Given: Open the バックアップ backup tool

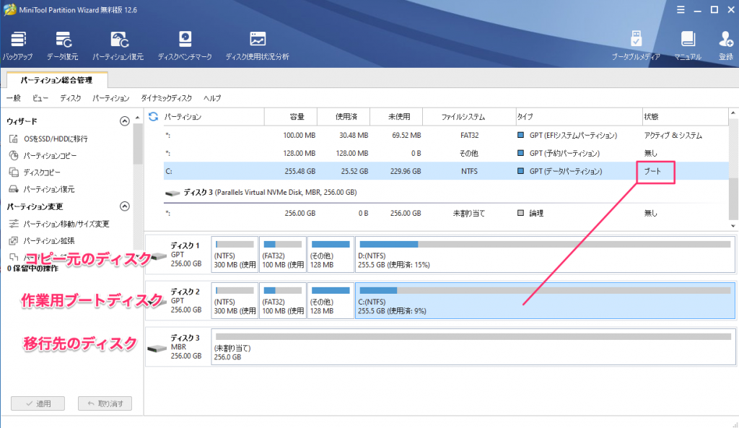Looking at the screenshot, I should coord(18,45).
